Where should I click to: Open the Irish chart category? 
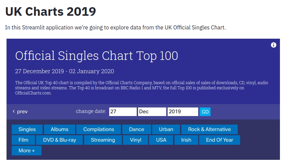[186, 140]
